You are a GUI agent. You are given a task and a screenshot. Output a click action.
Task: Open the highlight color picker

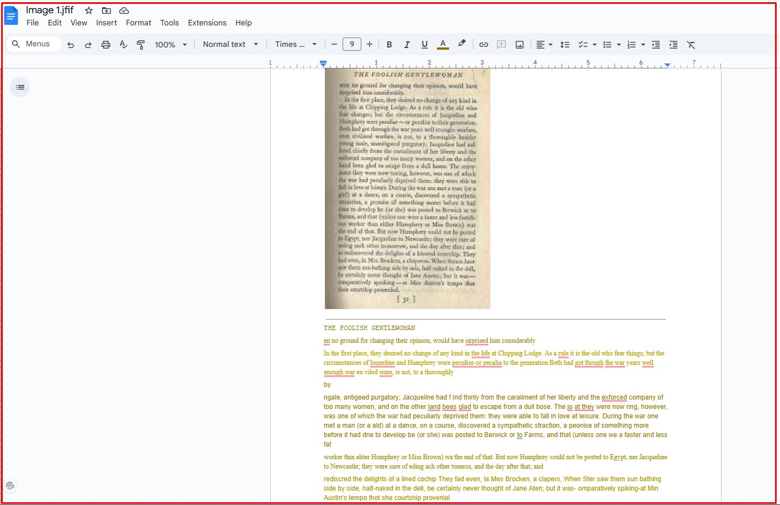coord(462,44)
